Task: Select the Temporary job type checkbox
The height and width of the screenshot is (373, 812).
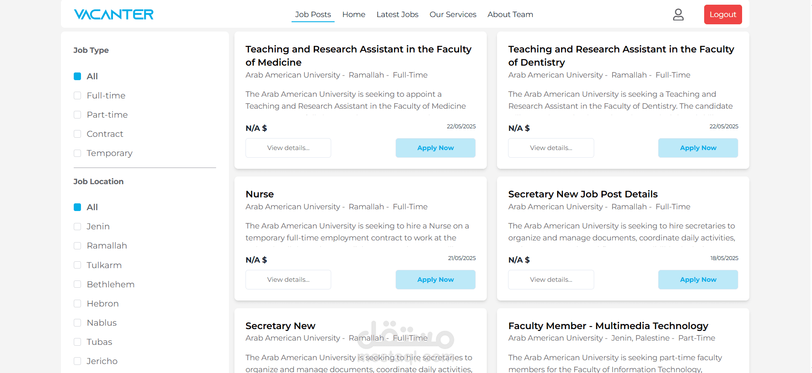Action: [x=78, y=153]
